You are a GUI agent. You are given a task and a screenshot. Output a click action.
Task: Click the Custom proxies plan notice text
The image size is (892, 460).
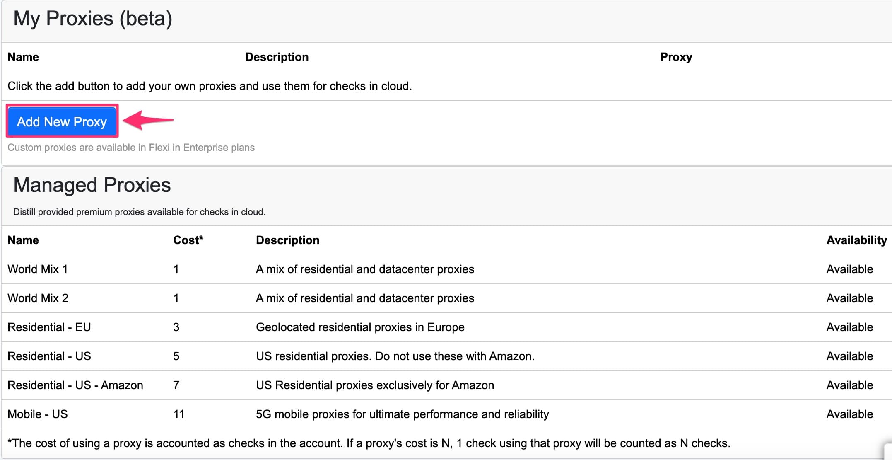(x=131, y=147)
